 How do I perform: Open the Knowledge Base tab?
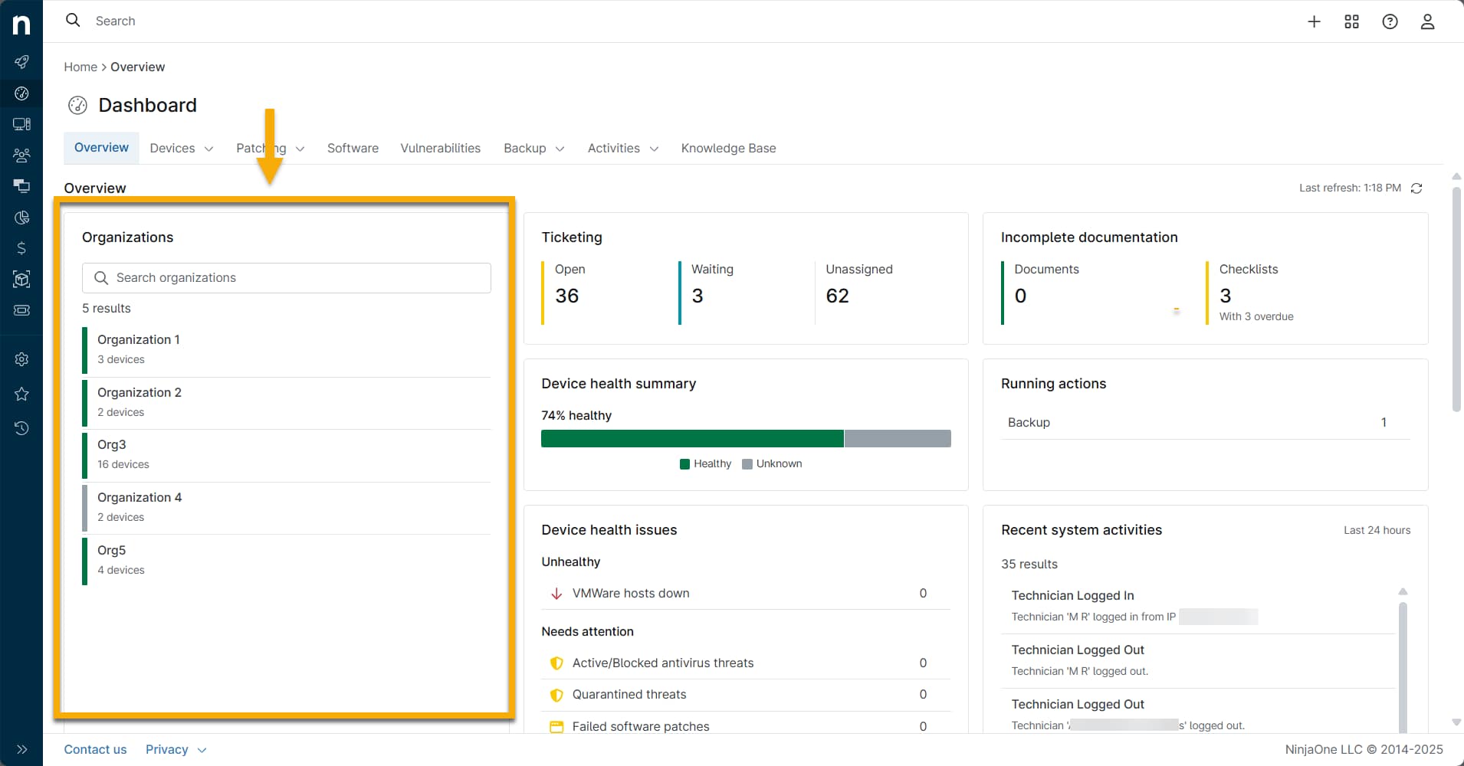click(728, 148)
